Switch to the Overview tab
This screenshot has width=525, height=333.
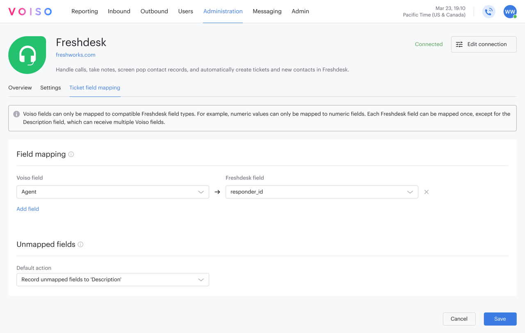tap(20, 87)
